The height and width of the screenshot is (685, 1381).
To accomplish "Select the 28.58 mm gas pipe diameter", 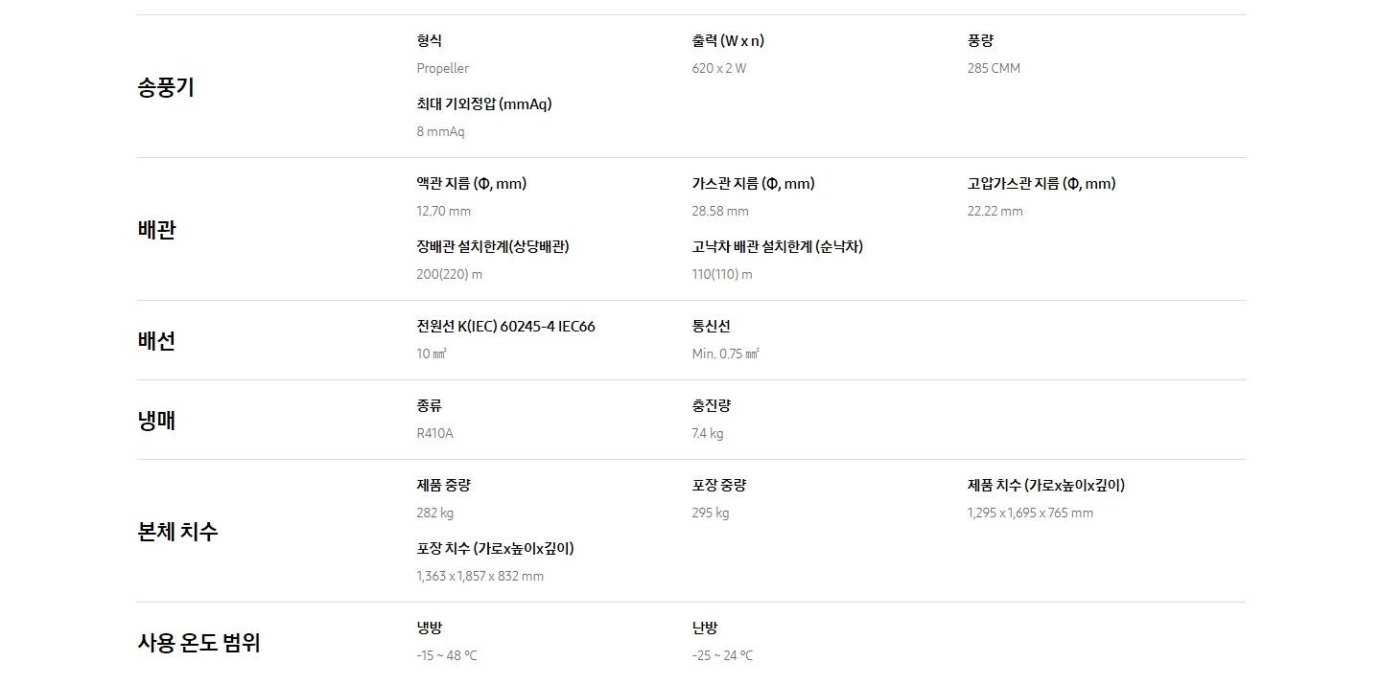I will (720, 211).
